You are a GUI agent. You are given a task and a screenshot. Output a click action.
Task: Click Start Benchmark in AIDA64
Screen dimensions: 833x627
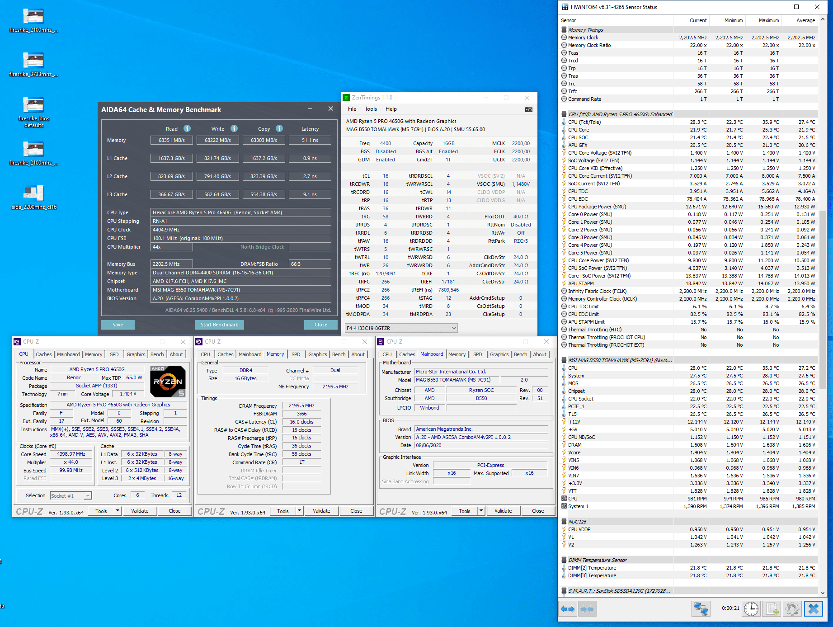[x=219, y=325]
